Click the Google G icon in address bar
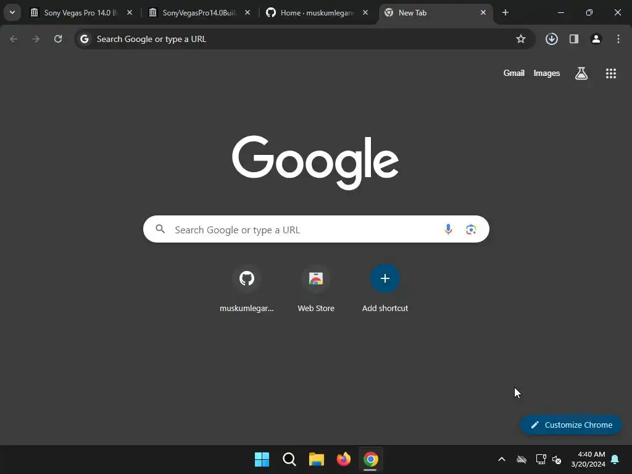The height and width of the screenshot is (474, 632). point(84,39)
